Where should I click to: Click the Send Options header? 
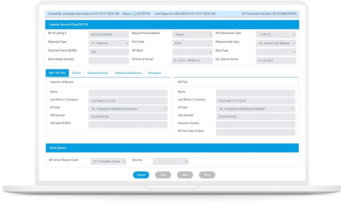[172, 148]
